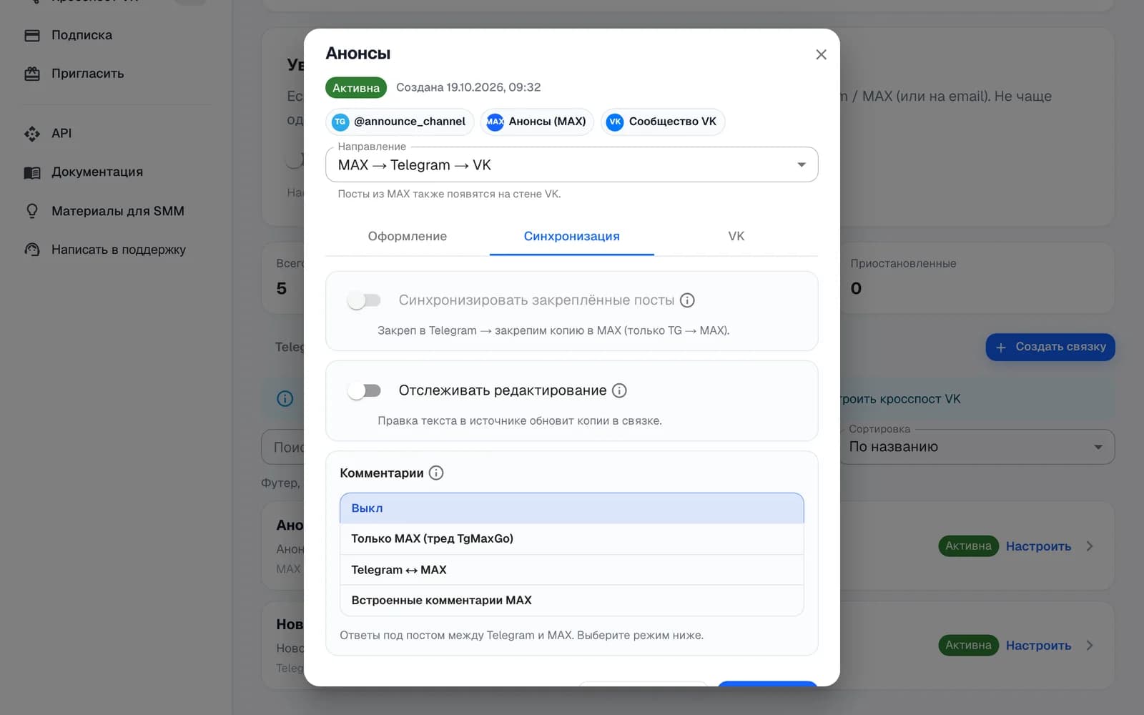This screenshot has height=715, width=1144.
Task: Click the Создать связку button
Action: point(1050,347)
